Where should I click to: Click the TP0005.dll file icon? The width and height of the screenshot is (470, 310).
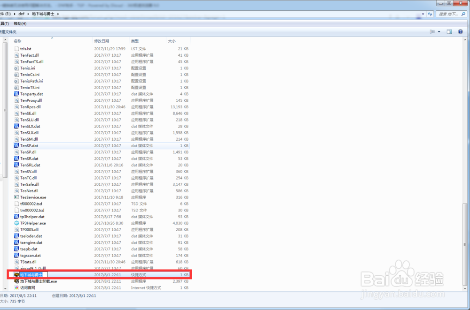[17, 229]
